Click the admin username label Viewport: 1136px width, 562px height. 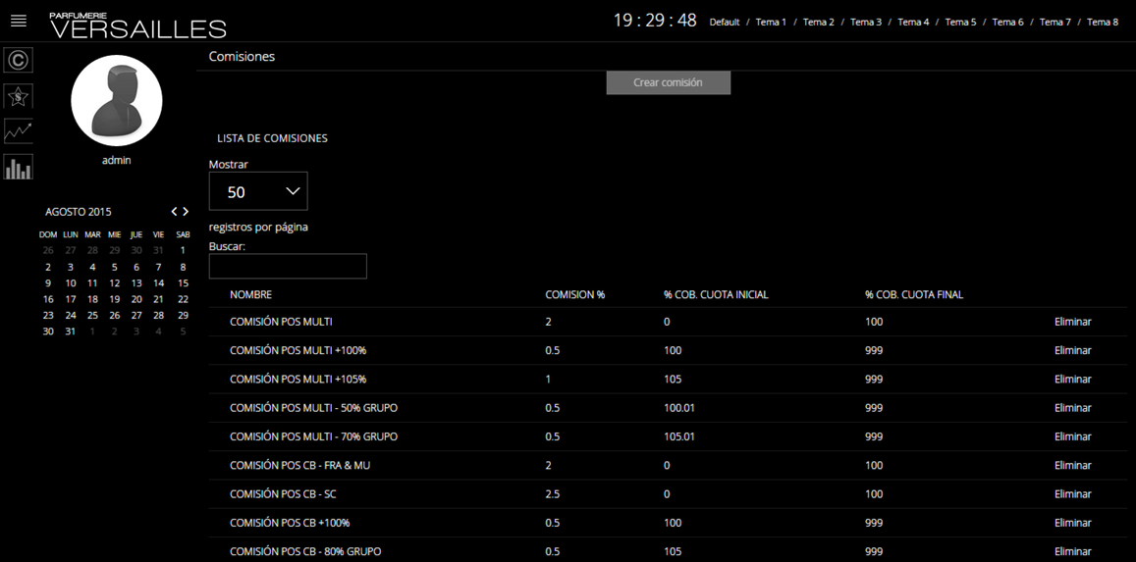(x=117, y=161)
